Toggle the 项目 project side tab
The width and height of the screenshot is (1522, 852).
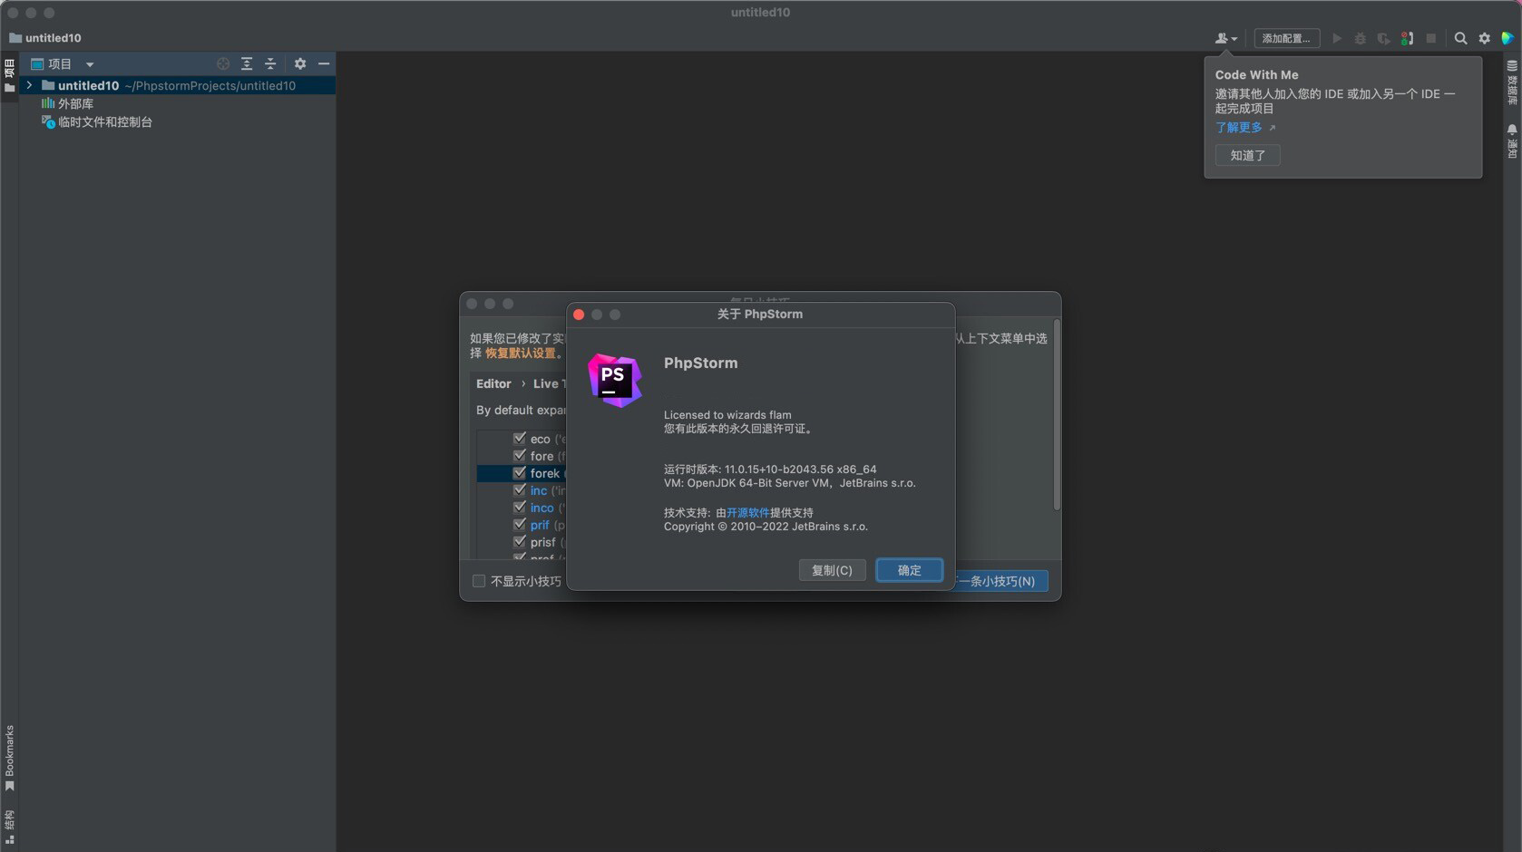tap(10, 76)
